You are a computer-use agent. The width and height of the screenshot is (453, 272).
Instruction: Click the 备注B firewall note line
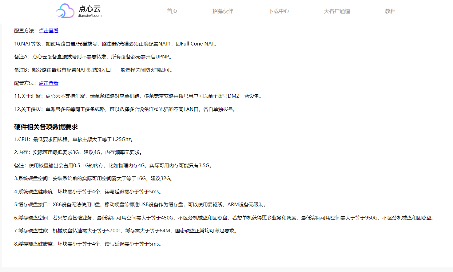[x=93, y=70]
